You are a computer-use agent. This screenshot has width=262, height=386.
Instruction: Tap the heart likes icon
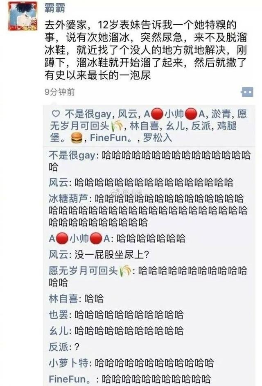(56, 114)
